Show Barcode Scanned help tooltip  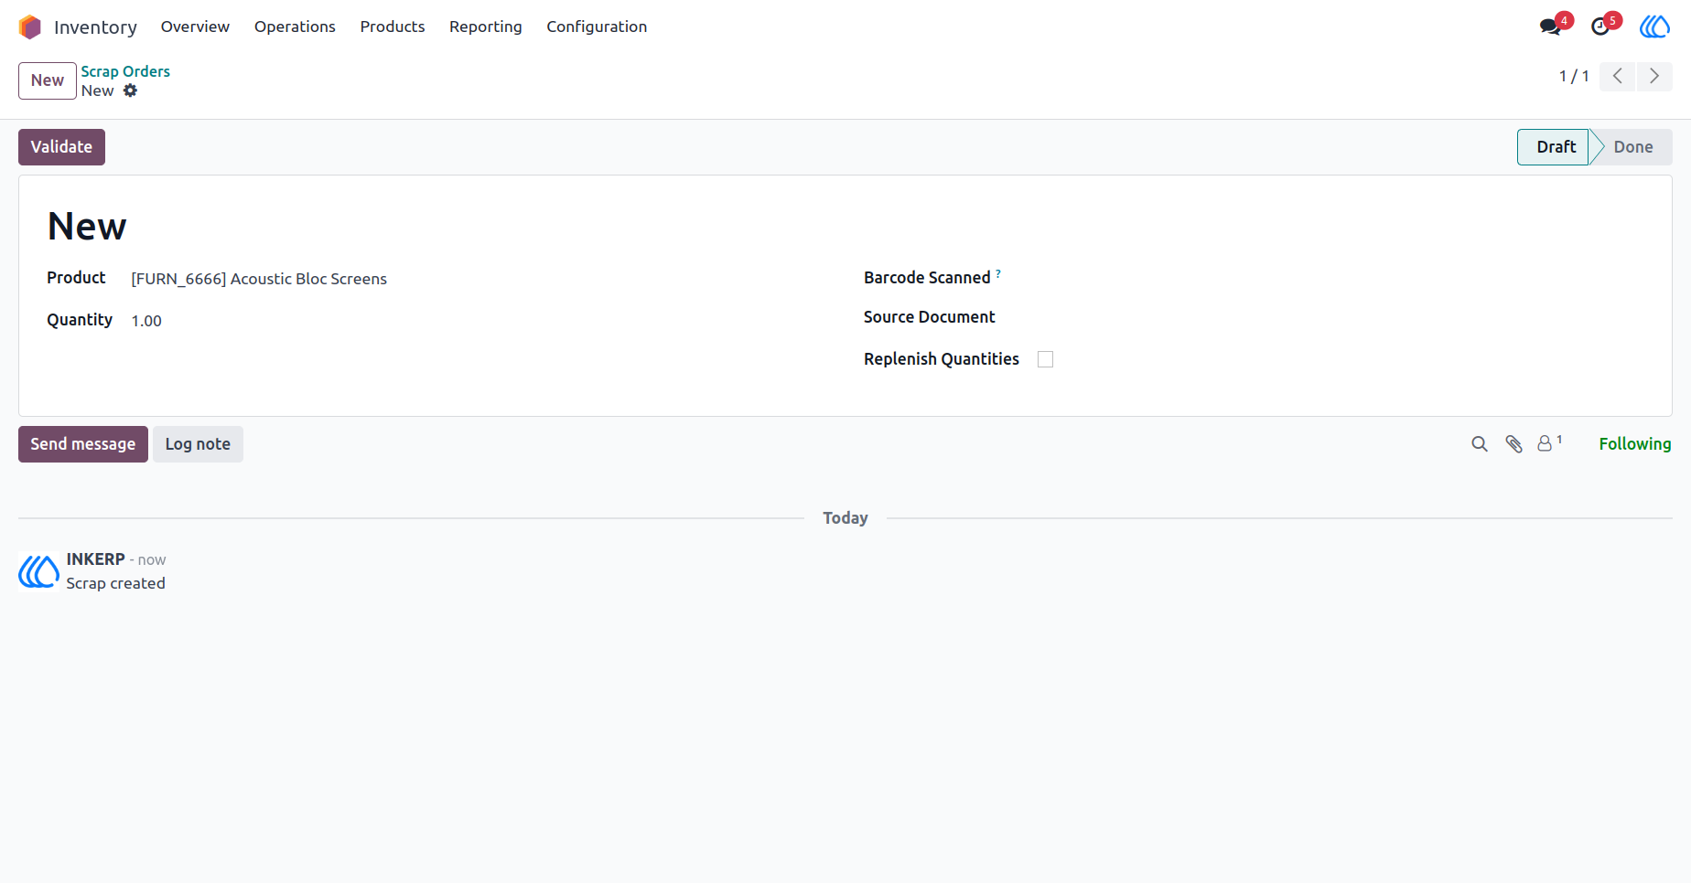click(x=998, y=273)
